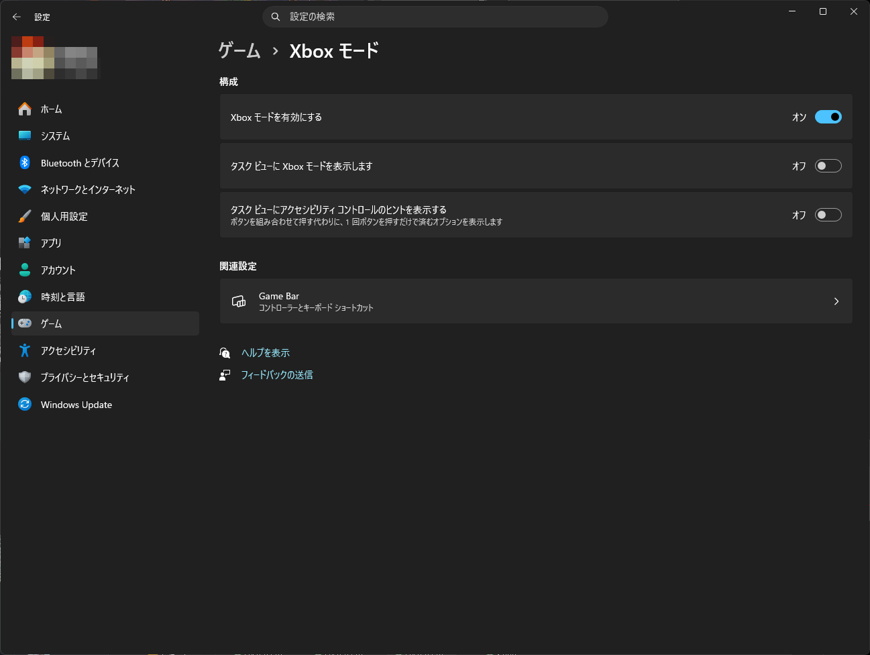Click the 時刻と言語 globe clock icon

25,297
